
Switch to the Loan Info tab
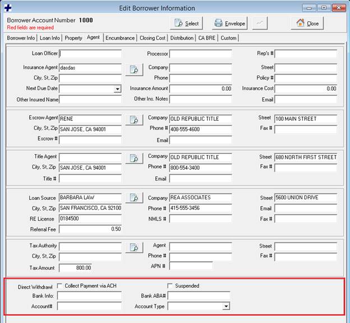[50, 38]
